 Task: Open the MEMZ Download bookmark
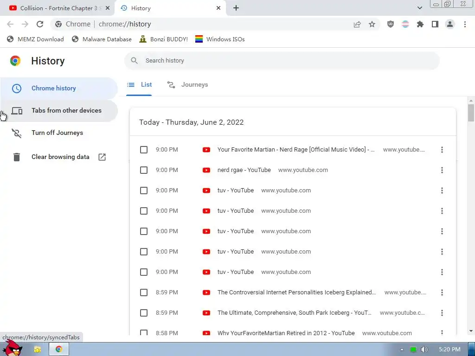(35, 39)
